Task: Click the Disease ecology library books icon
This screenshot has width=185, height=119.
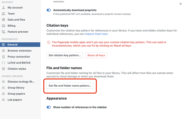Action: point(3,82)
